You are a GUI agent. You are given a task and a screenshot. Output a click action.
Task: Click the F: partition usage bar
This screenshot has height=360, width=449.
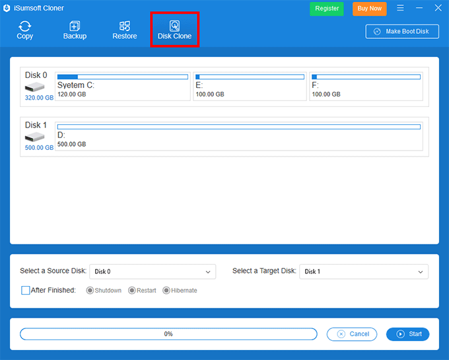366,77
